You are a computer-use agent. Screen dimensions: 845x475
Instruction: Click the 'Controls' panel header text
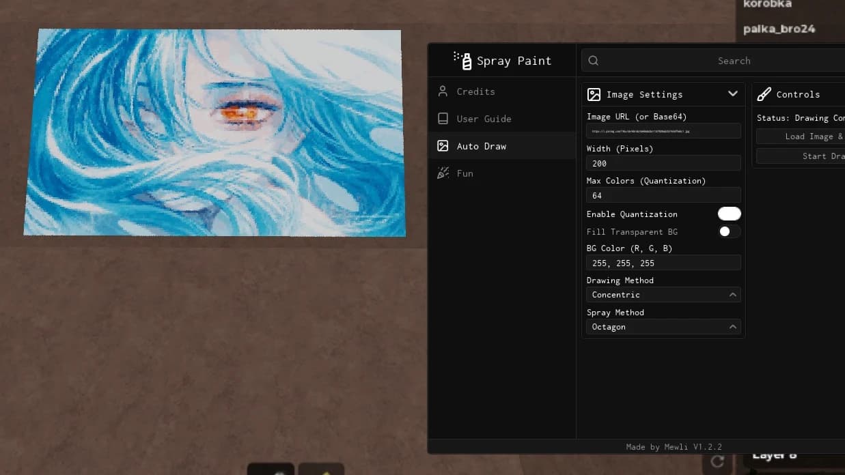pos(798,94)
